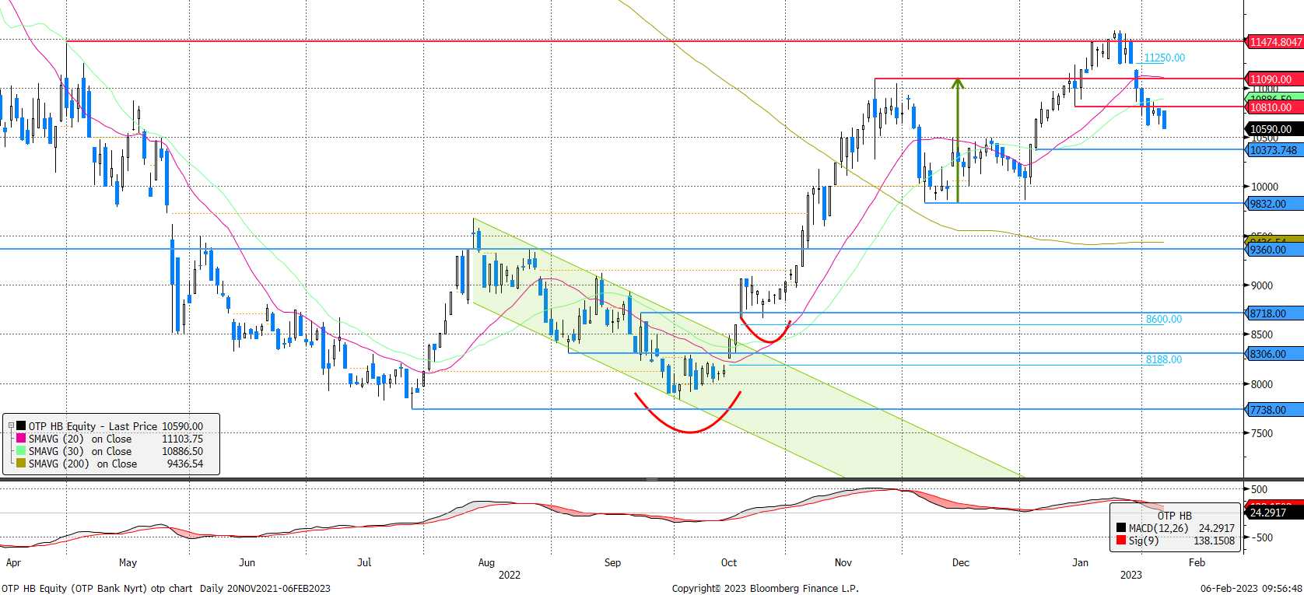Click blue axis label 8718.00
The image size is (1304, 595).
[1275, 313]
